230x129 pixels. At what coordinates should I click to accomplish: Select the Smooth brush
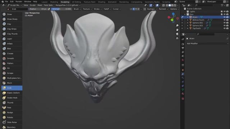point(12,58)
